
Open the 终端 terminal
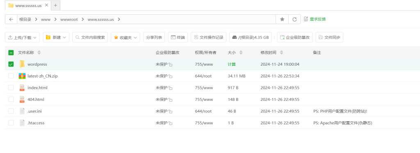tap(178, 37)
